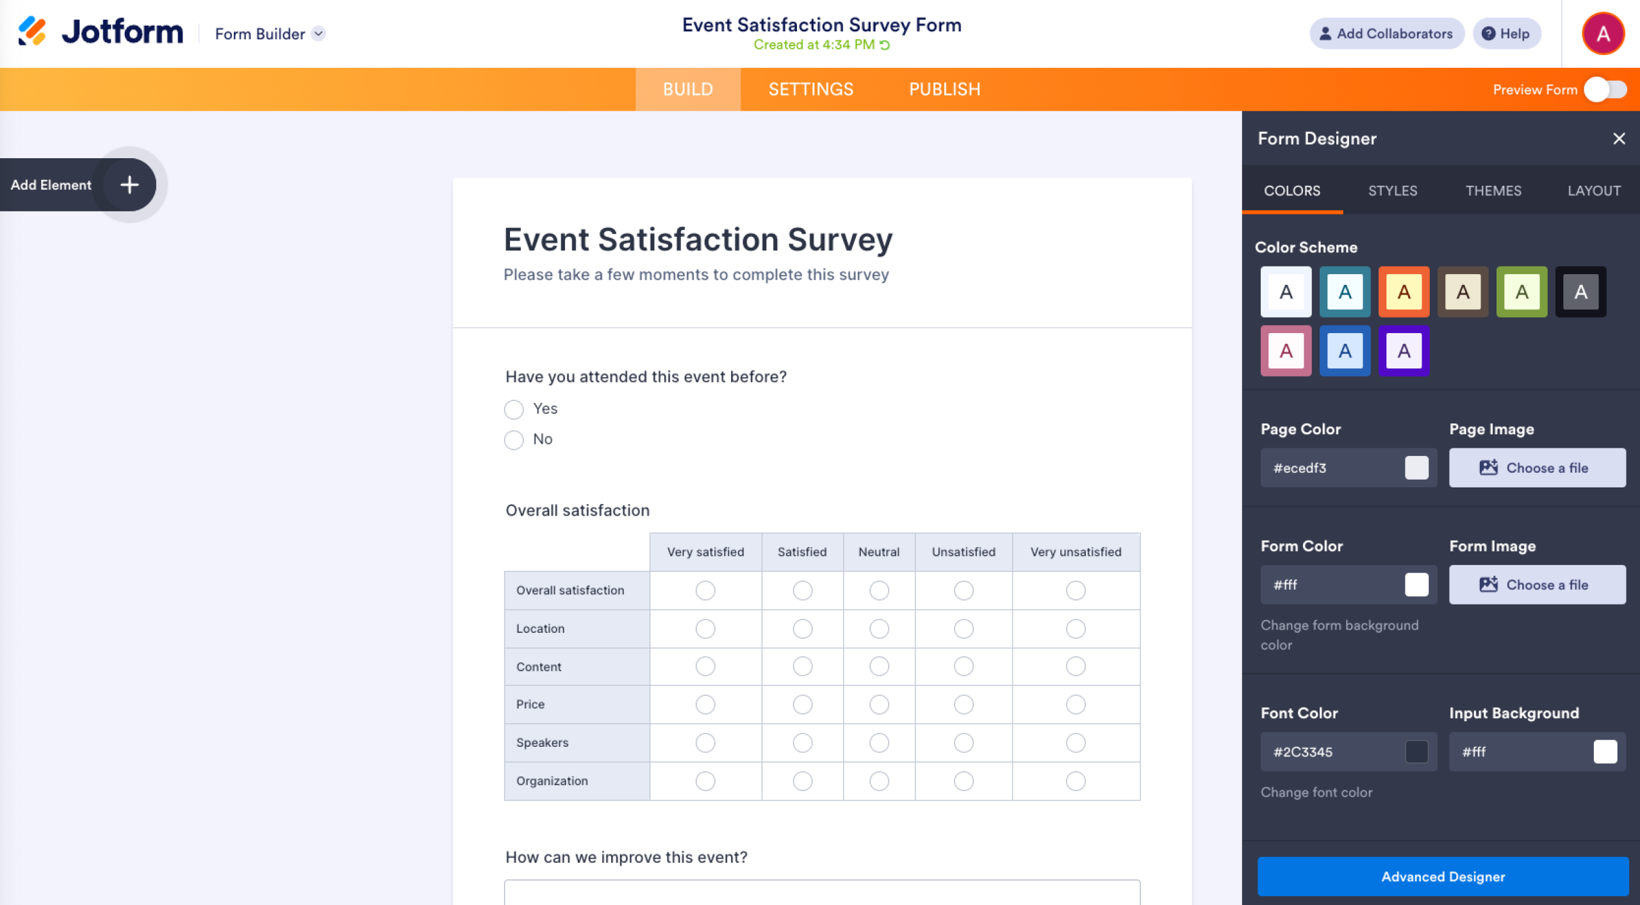The height and width of the screenshot is (905, 1640).
Task: Click the revision history icon beside creation time
Action: click(885, 44)
